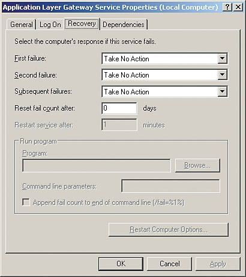Click the Restart service after minutes field

click(119, 125)
